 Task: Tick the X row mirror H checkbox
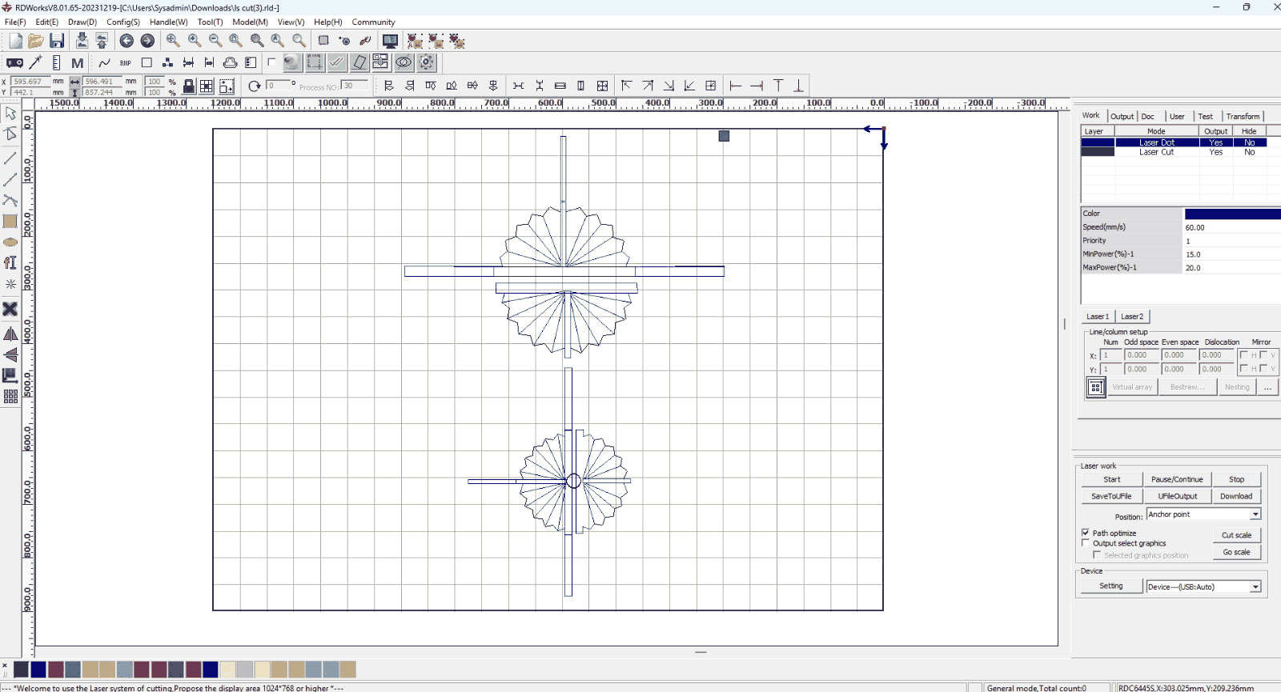[x=1243, y=355]
